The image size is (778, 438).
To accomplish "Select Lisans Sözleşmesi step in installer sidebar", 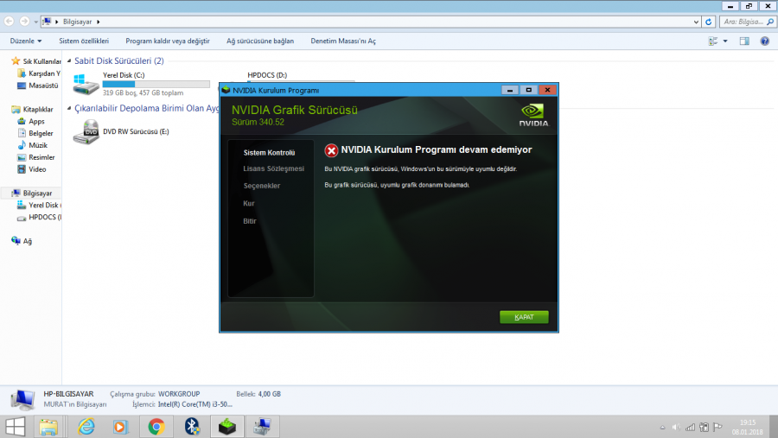I will 273,168.
